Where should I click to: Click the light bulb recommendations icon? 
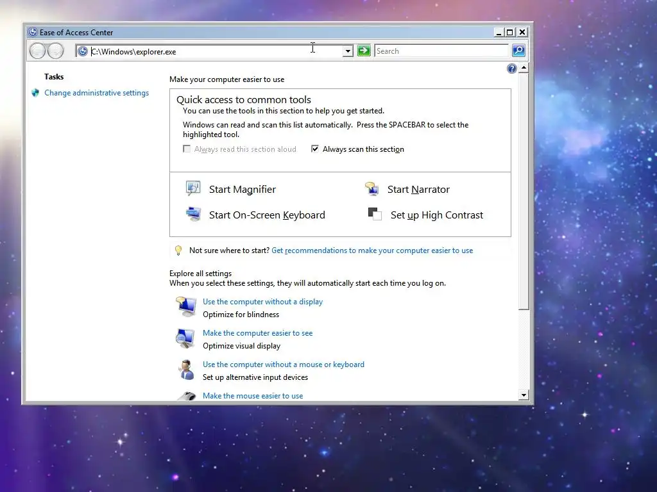tap(178, 250)
